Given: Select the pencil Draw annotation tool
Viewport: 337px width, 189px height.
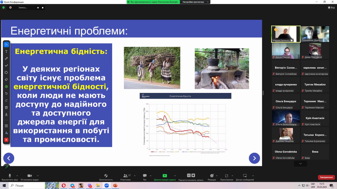Looking at the screenshot, I should pyautogui.click(x=6, y=58).
